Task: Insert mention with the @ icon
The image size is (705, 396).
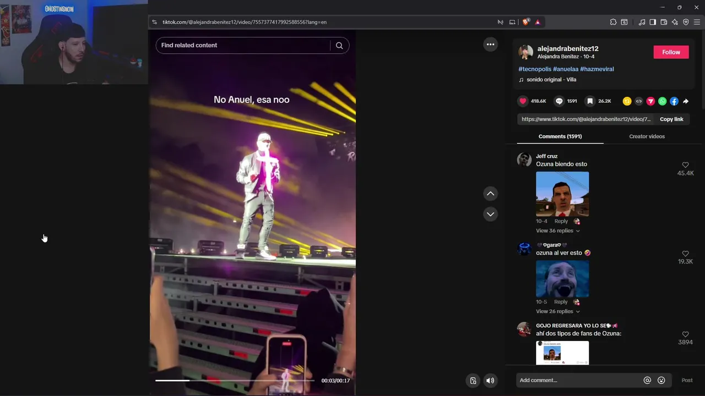Action: click(647, 380)
